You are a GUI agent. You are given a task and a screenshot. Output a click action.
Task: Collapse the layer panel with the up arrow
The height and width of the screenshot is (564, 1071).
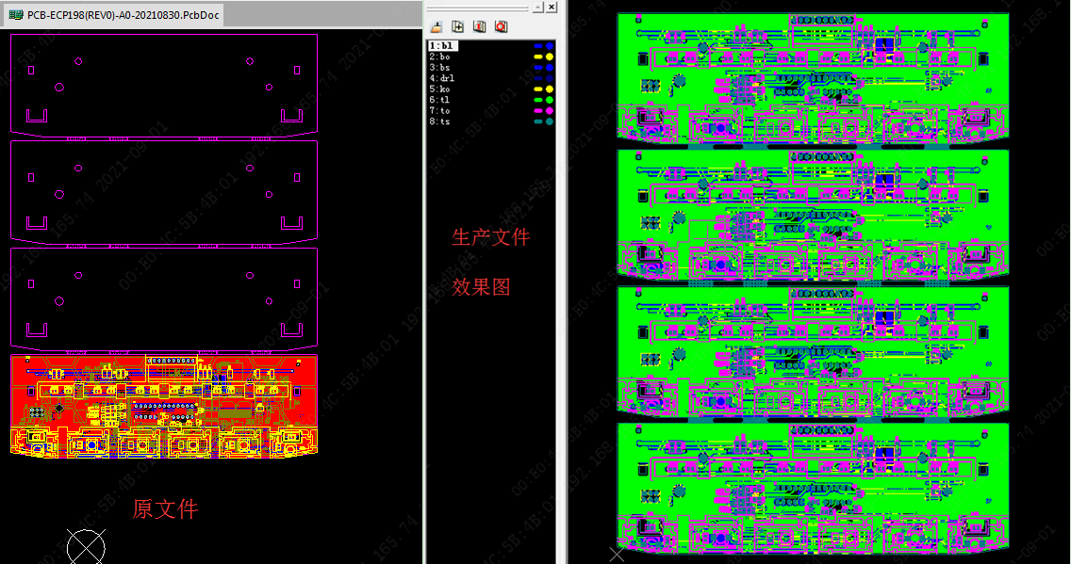coord(537,7)
